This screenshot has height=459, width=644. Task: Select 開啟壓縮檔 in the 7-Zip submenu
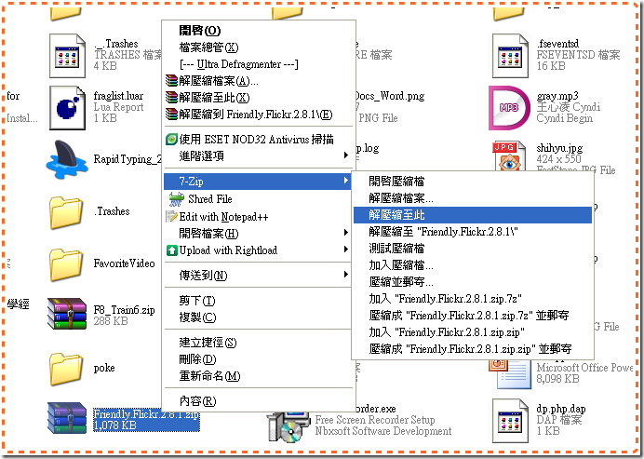473,182
